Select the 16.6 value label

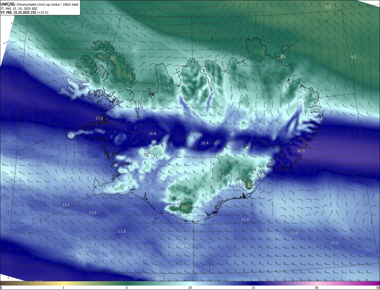pyautogui.click(x=152, y=134)
